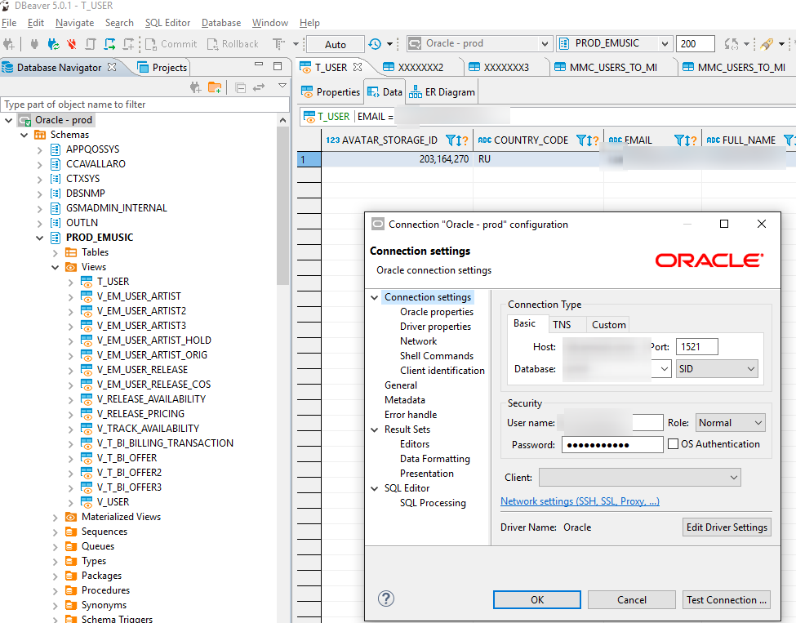Click the create new folder icon in Navigator
The height and width of the screenshot is (623, 796).
click(x=215, y=88)
